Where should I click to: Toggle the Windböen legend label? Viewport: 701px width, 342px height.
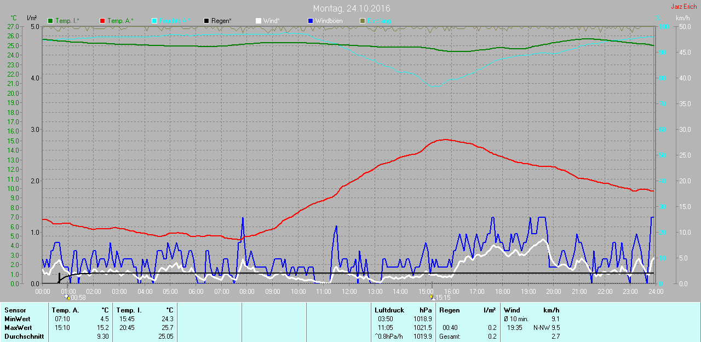(329, 21)
